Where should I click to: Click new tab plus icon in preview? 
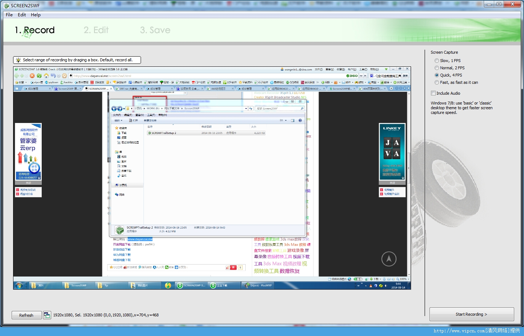tap(391, 88)
